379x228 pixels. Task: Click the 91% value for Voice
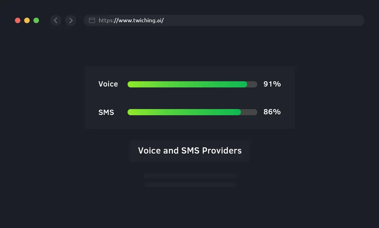[272, 84]
